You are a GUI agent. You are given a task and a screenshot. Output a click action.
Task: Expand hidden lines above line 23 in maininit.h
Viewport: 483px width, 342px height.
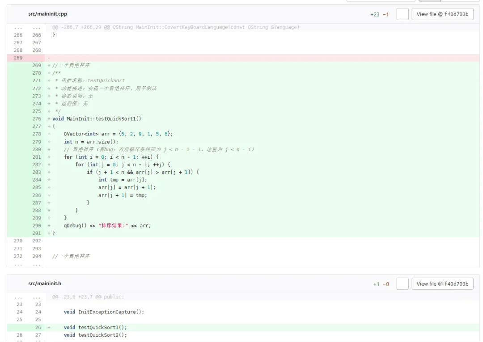pos(26,297)
